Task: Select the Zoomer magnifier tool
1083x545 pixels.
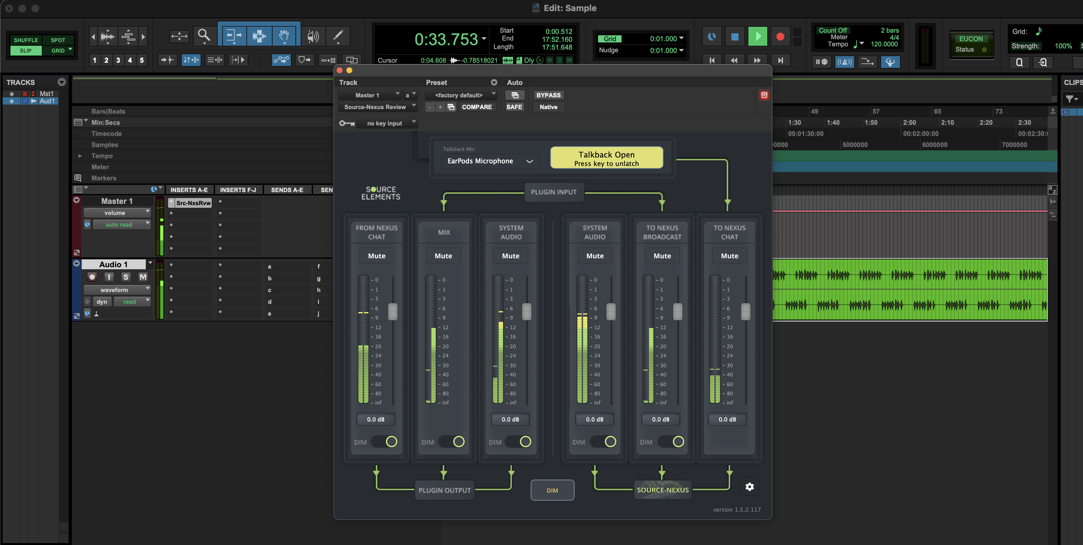Action: coord(204,36)
